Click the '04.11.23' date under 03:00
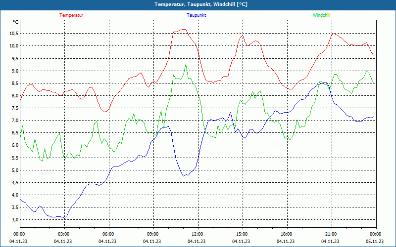Screen dimensions: 396x247 click(63, 242)
